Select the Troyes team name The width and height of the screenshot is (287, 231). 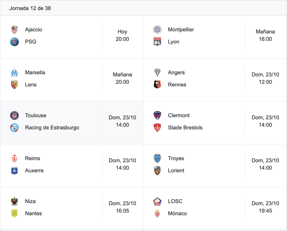(x=176, y=158)
